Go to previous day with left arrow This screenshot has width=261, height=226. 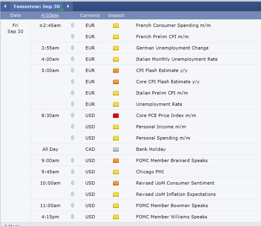5,6
